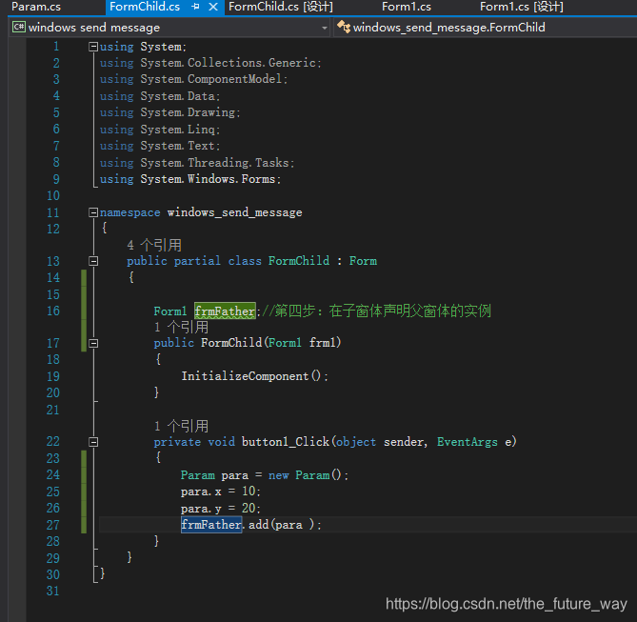
Task: Switch to the Param.cs tab
Action: (x=36, y=7)
